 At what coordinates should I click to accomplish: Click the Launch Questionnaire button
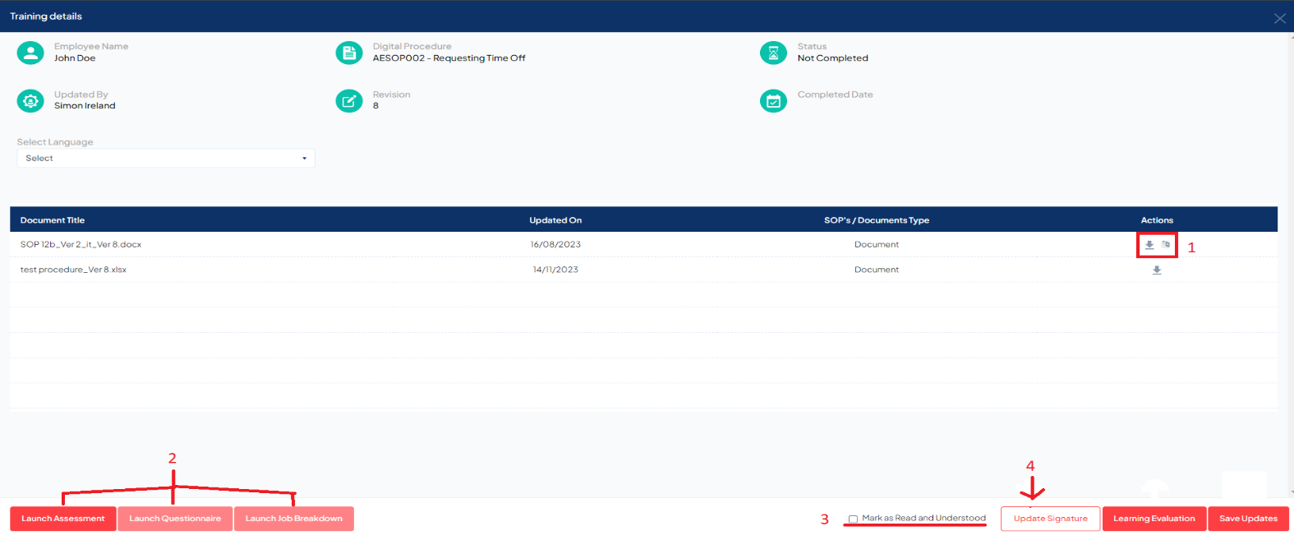click(x=175, y=519)
